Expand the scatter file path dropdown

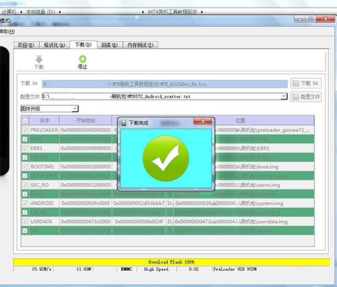pyautogui.click(x=284, y=96)
